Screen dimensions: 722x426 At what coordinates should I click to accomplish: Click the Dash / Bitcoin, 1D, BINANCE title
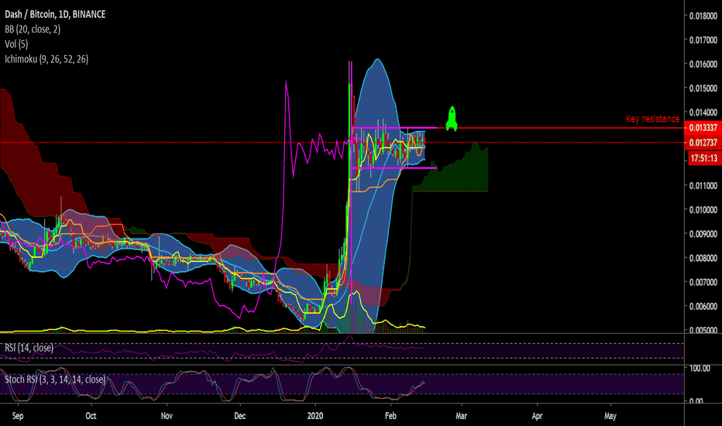point(55,14)
